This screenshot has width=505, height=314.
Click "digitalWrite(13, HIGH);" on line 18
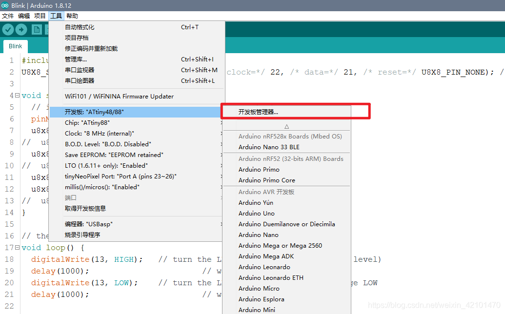click(x=87, y=259)
